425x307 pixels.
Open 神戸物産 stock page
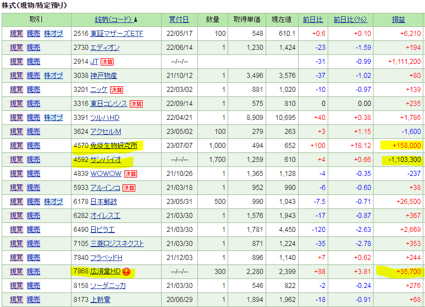103,76
